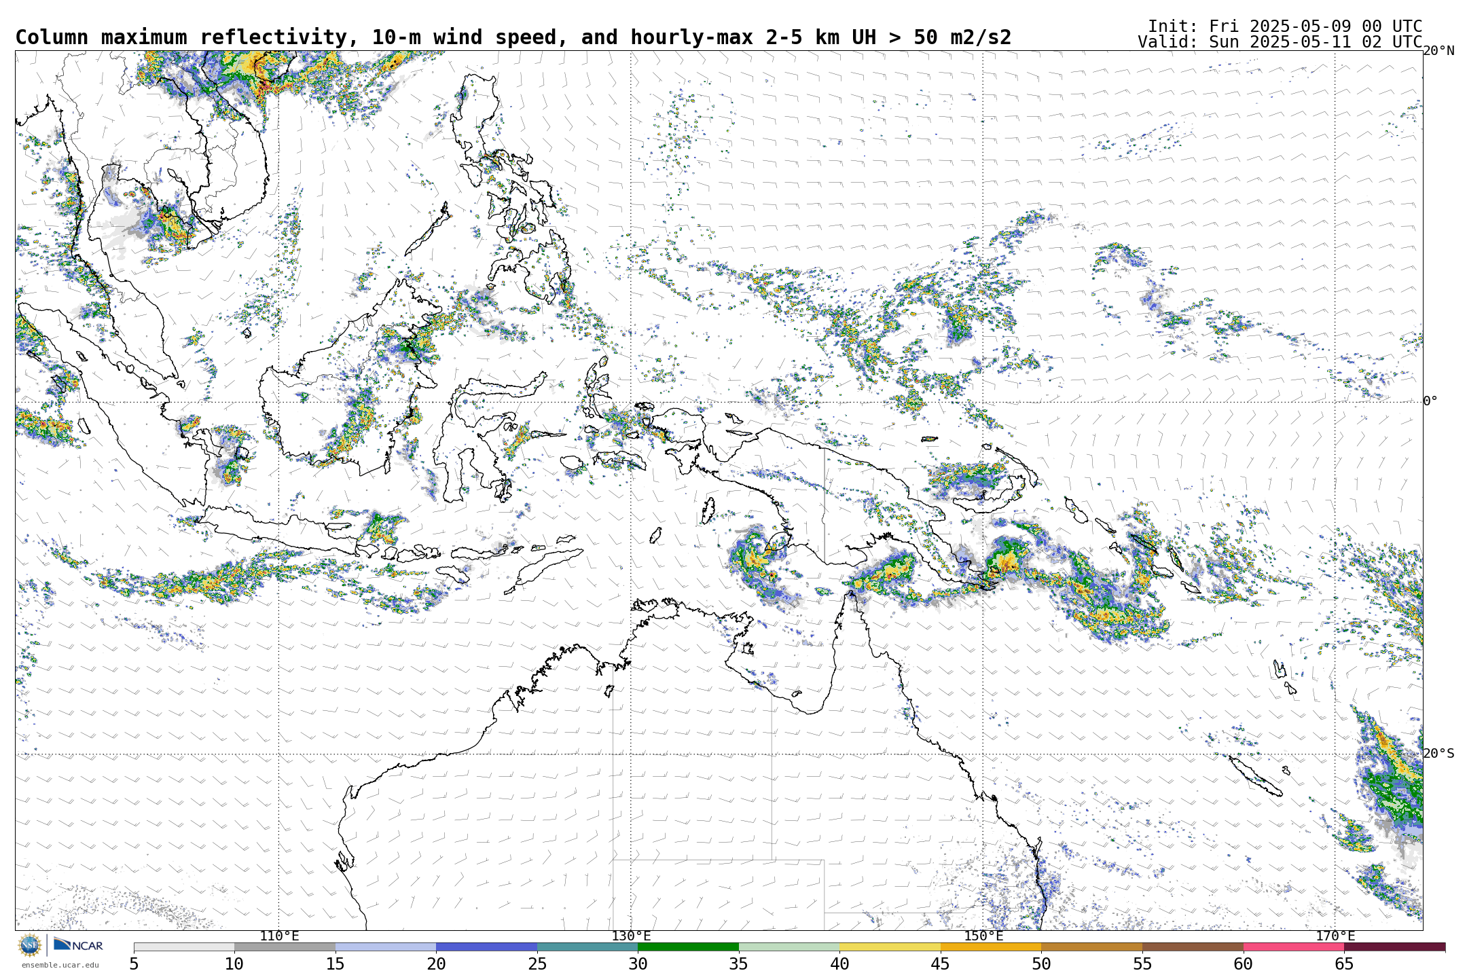Select the orange 45-50 dBZ swatch
The width and height of the screenshot is (1467, 973).
991,947
